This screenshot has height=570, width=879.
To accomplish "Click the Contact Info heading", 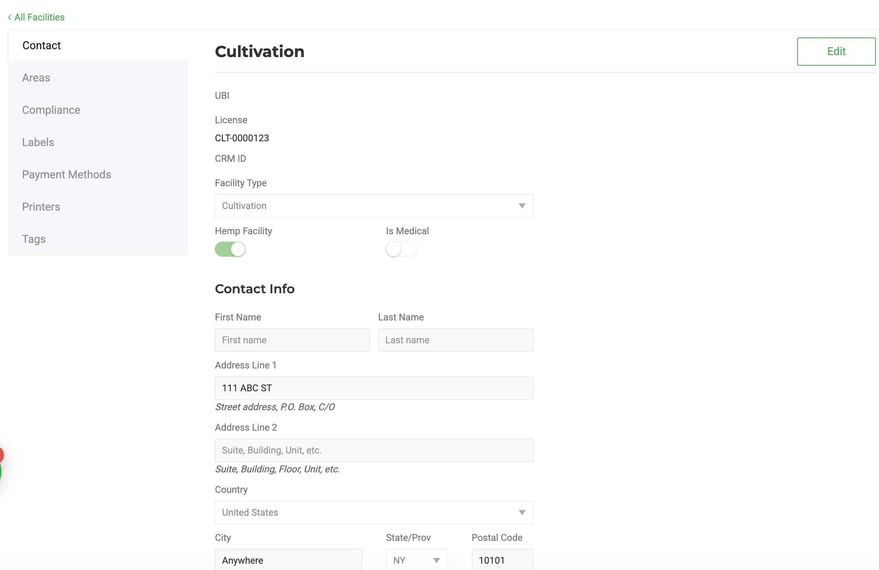I will click(255, 289).
